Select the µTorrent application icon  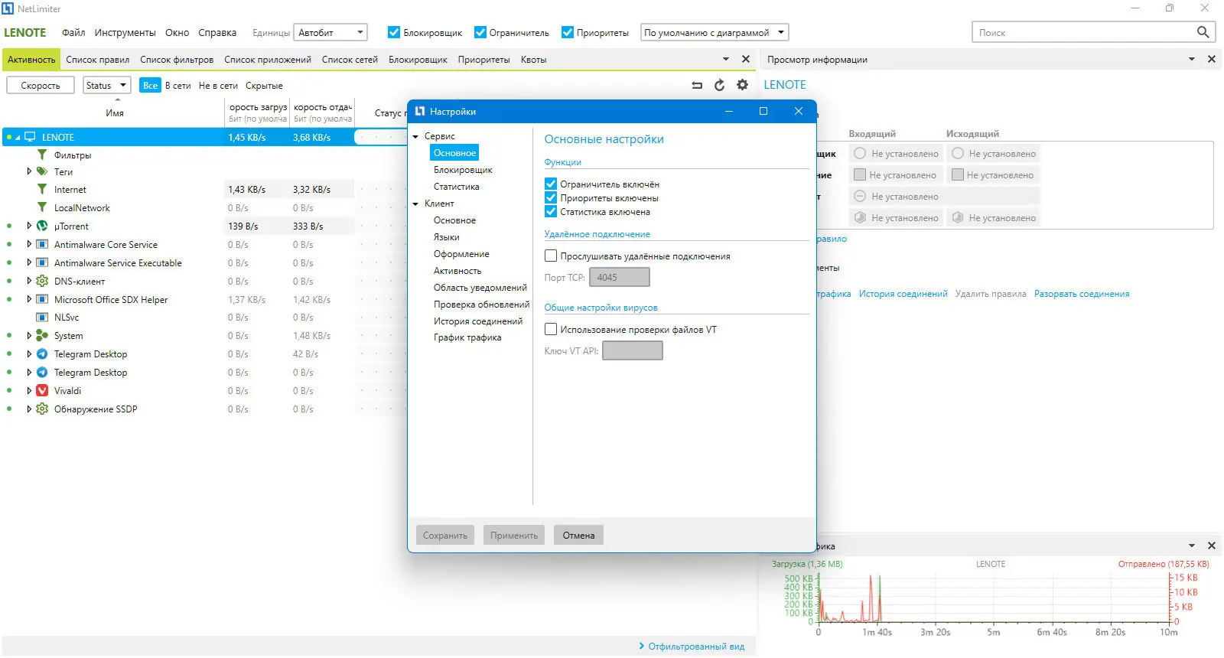(x=42, y=226)
